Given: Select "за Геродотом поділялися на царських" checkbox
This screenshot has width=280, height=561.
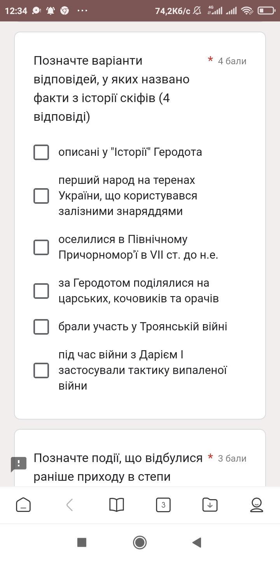Looking at the screenshot, I should click(x=41, y=291).
